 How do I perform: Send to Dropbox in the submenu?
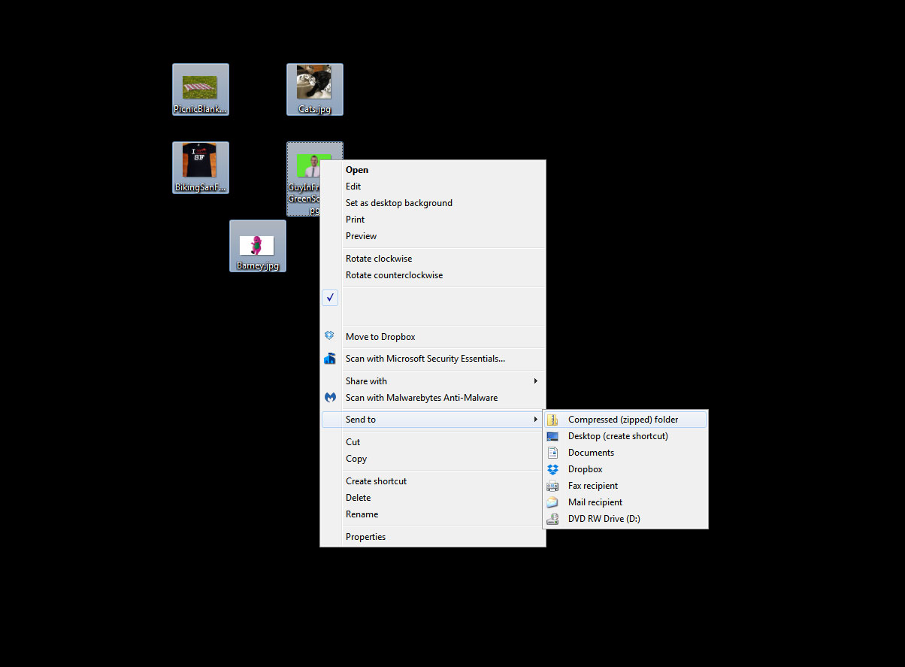[625, 469]
